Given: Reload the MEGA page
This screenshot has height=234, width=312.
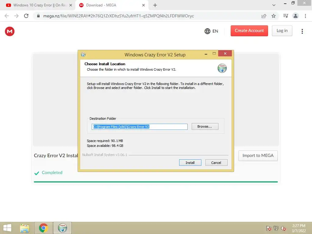Looking at the screenshot, I should coord(26,16).
